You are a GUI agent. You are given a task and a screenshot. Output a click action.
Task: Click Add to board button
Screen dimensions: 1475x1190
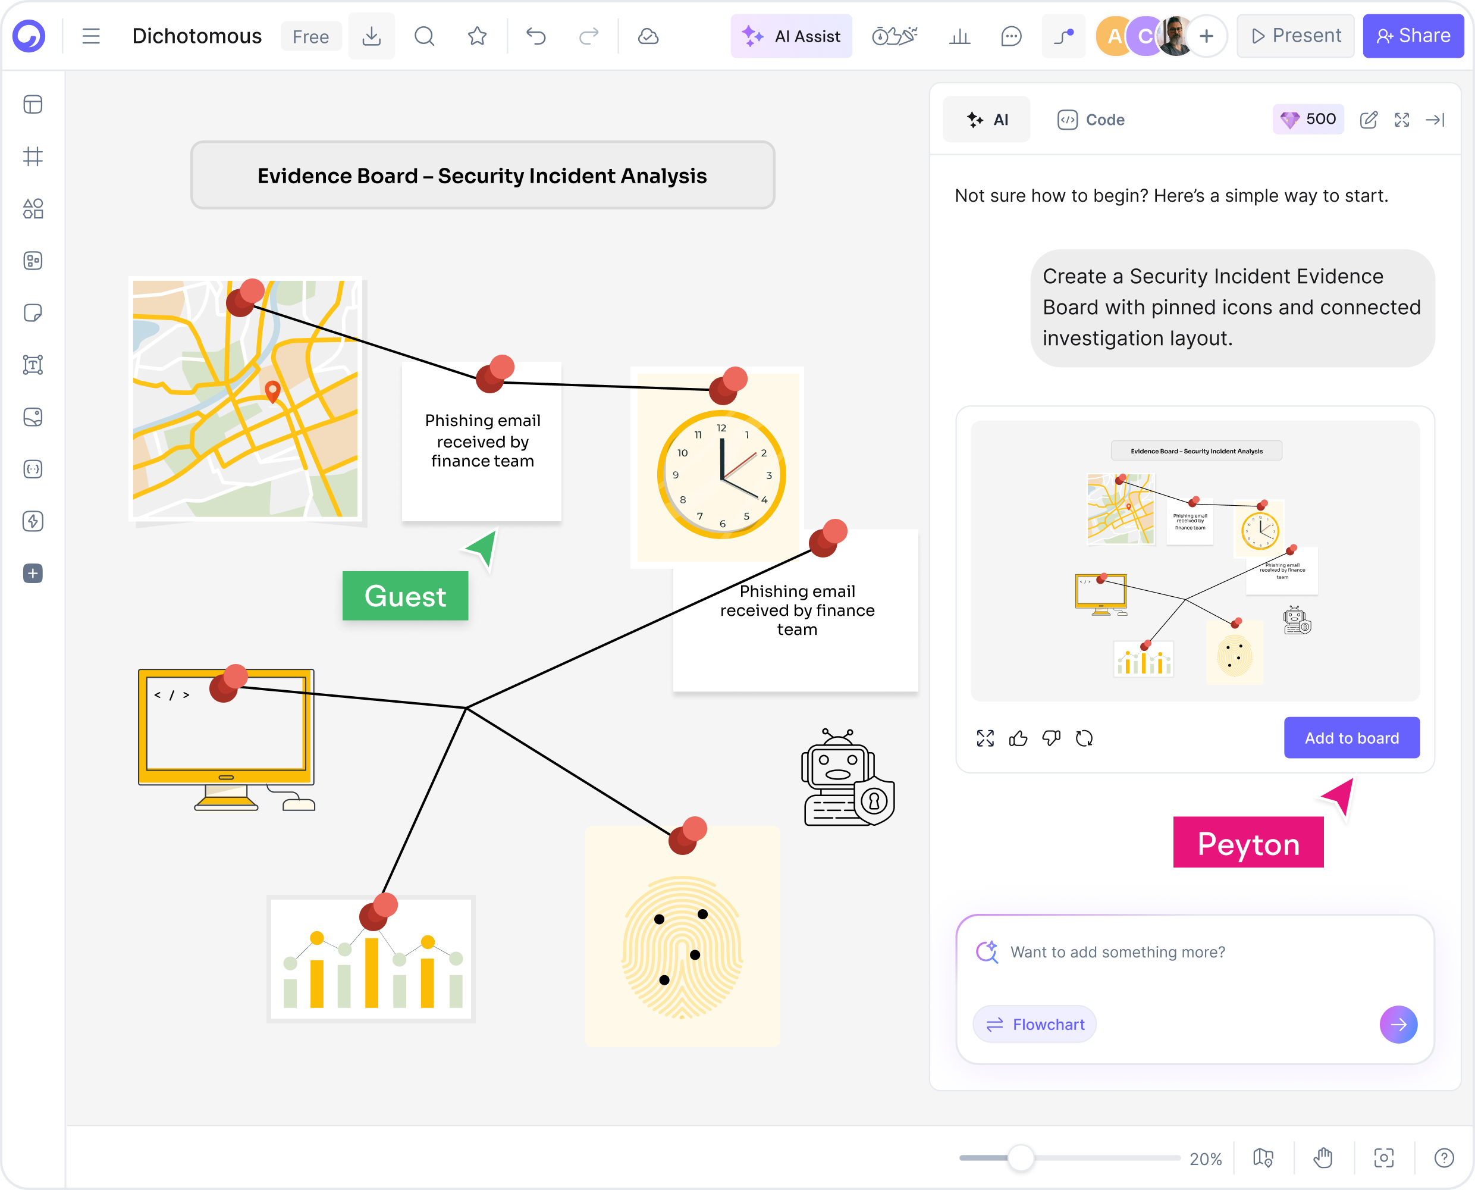[1352, 738]
